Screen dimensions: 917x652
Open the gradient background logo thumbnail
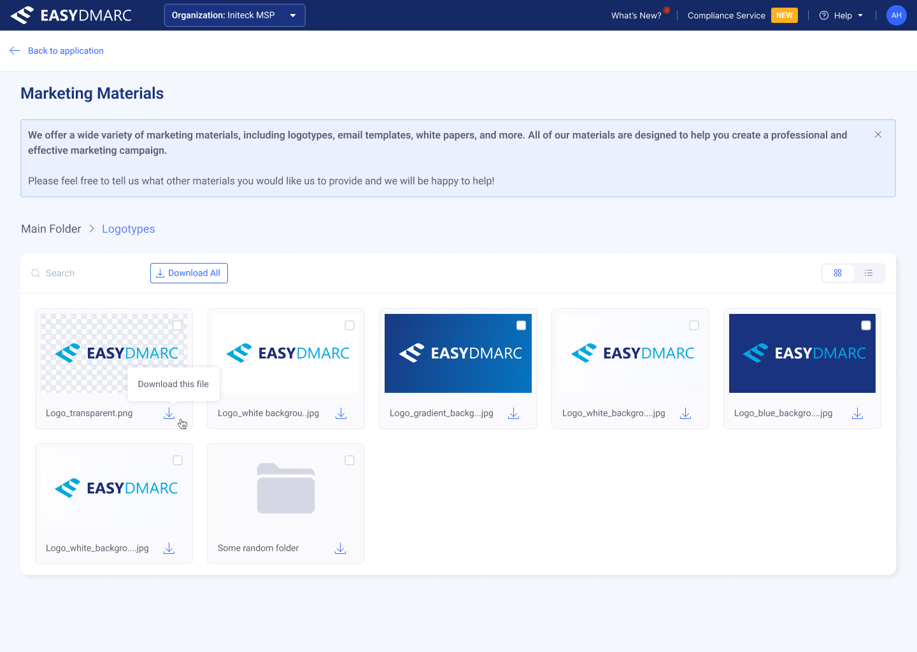(458, 353)
